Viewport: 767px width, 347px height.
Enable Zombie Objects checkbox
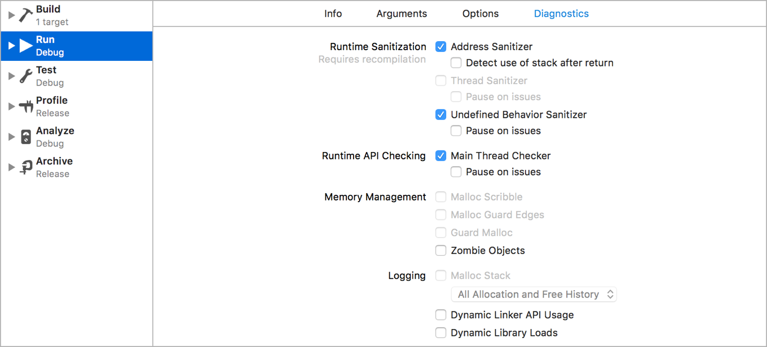click(x=441, y=251)
